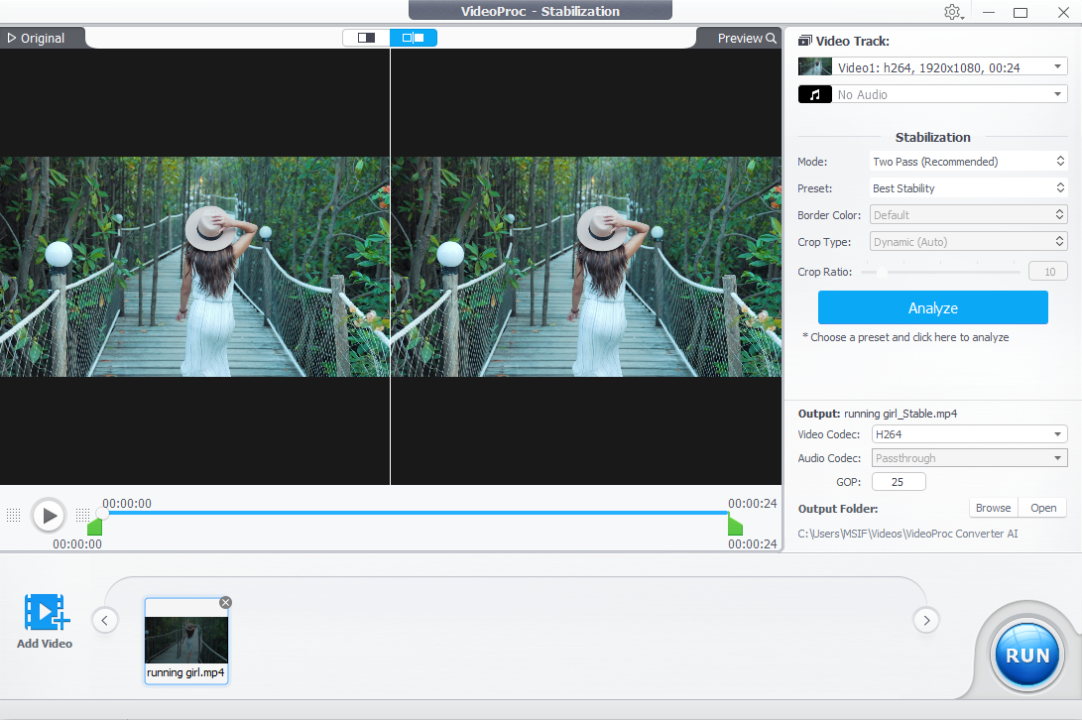
Task: Click the audio track music note icon
Action: pos(814,93)
